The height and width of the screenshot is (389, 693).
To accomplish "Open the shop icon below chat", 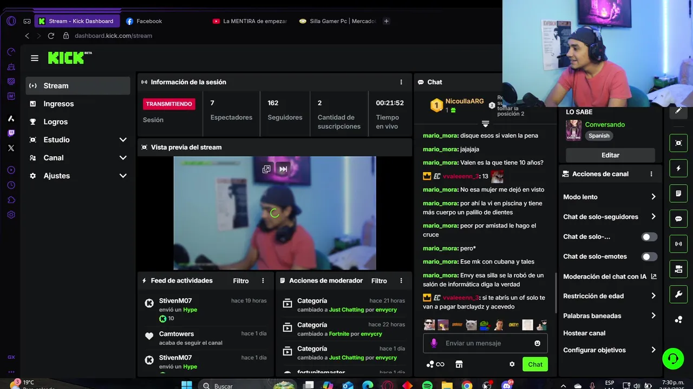I will point(459,364).
